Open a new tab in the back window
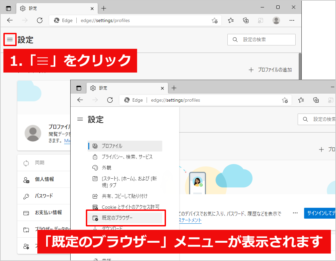Viewport: 336px width, 261px height. tap(104, 8)
